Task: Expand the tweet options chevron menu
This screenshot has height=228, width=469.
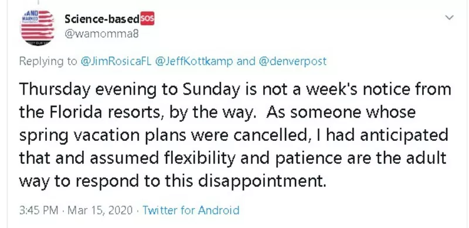Action: [449, 18]
